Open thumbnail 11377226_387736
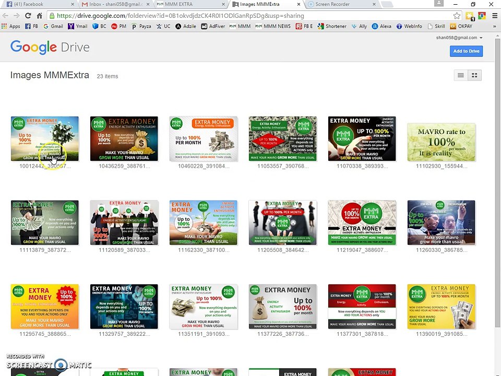Screen dimensions: 501x376 point(283,307)
